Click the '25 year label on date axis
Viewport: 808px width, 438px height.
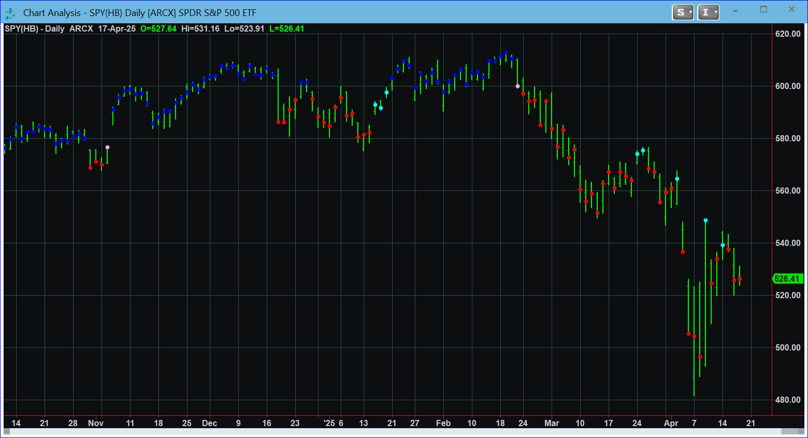point(329,423)
